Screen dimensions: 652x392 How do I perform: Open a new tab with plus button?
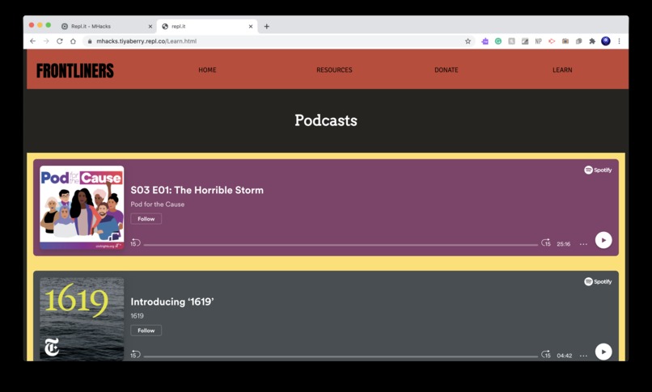[266, 26]
